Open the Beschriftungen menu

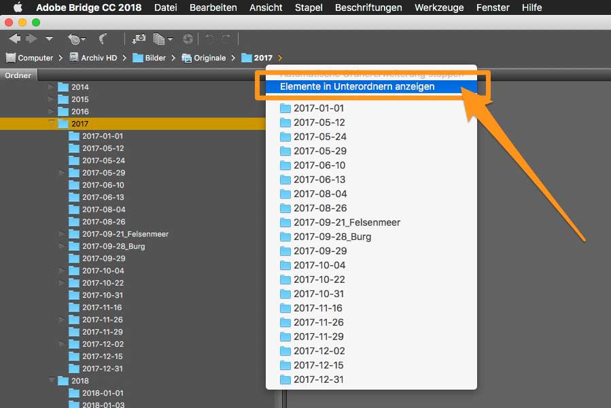[368, 7]
